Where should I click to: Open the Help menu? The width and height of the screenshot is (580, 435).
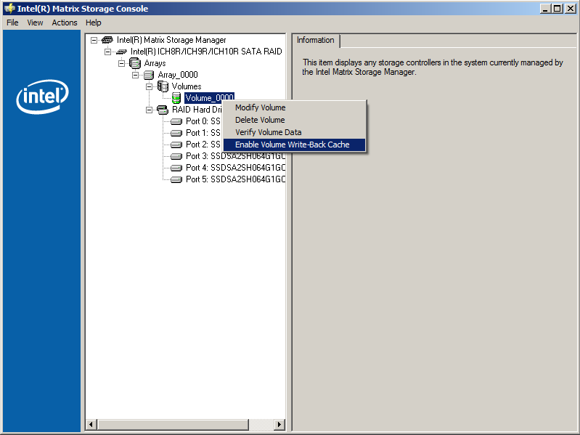[93, 23]
